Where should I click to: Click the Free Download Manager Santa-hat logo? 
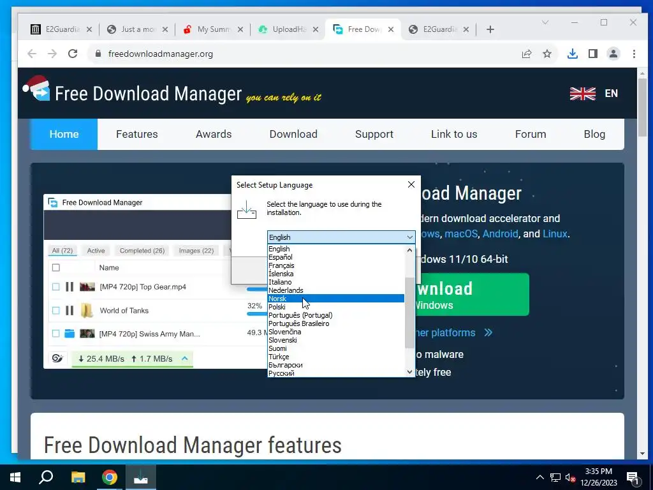[36, 88]
